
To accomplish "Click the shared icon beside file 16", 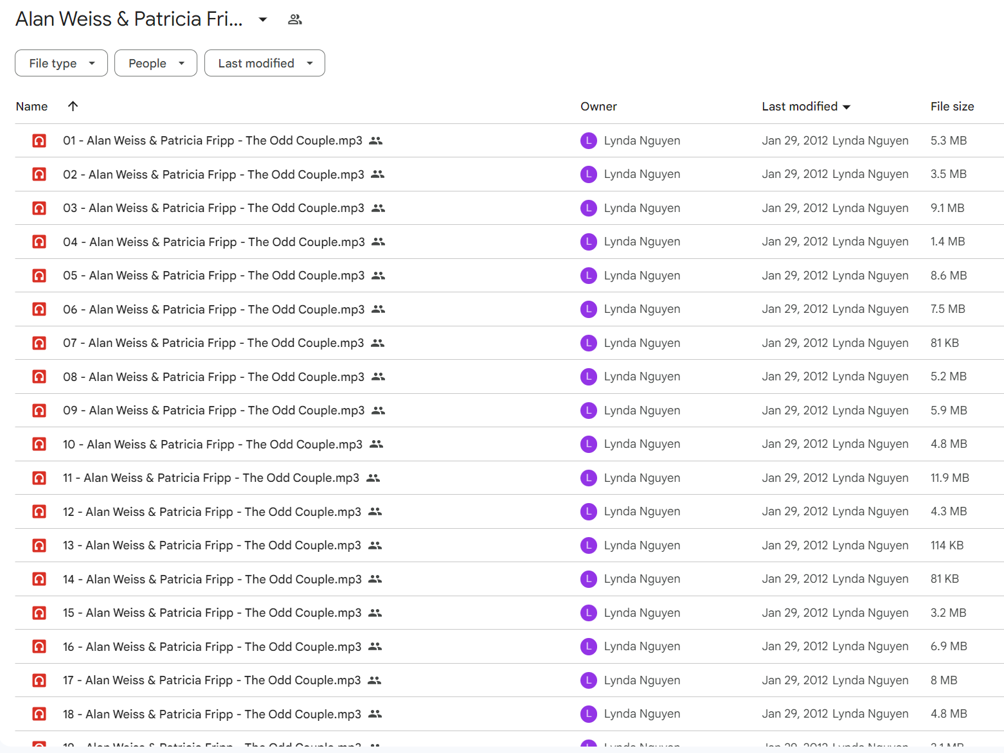I will click(375, 646).
